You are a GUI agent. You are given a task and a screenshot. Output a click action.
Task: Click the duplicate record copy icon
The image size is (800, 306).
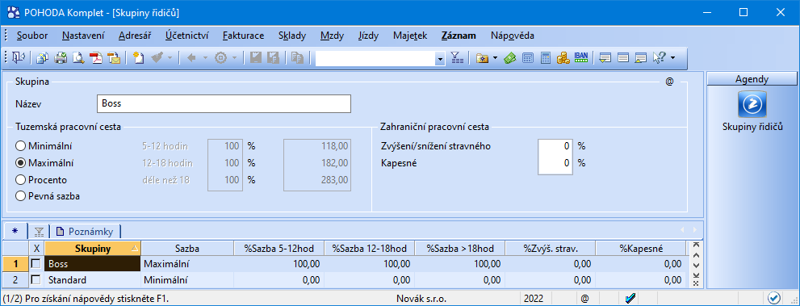click(297, 58)
